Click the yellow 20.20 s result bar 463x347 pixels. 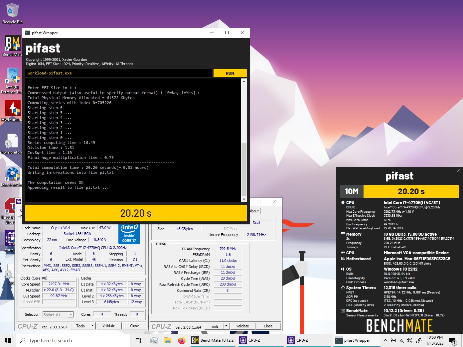point(136,213)
